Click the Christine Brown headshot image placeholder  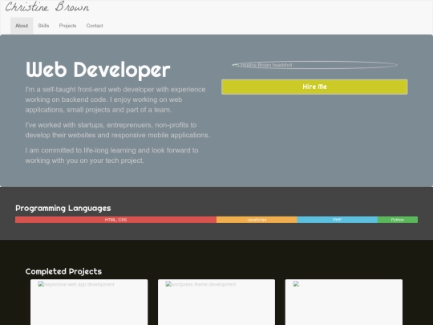click(x=314, y=65)
